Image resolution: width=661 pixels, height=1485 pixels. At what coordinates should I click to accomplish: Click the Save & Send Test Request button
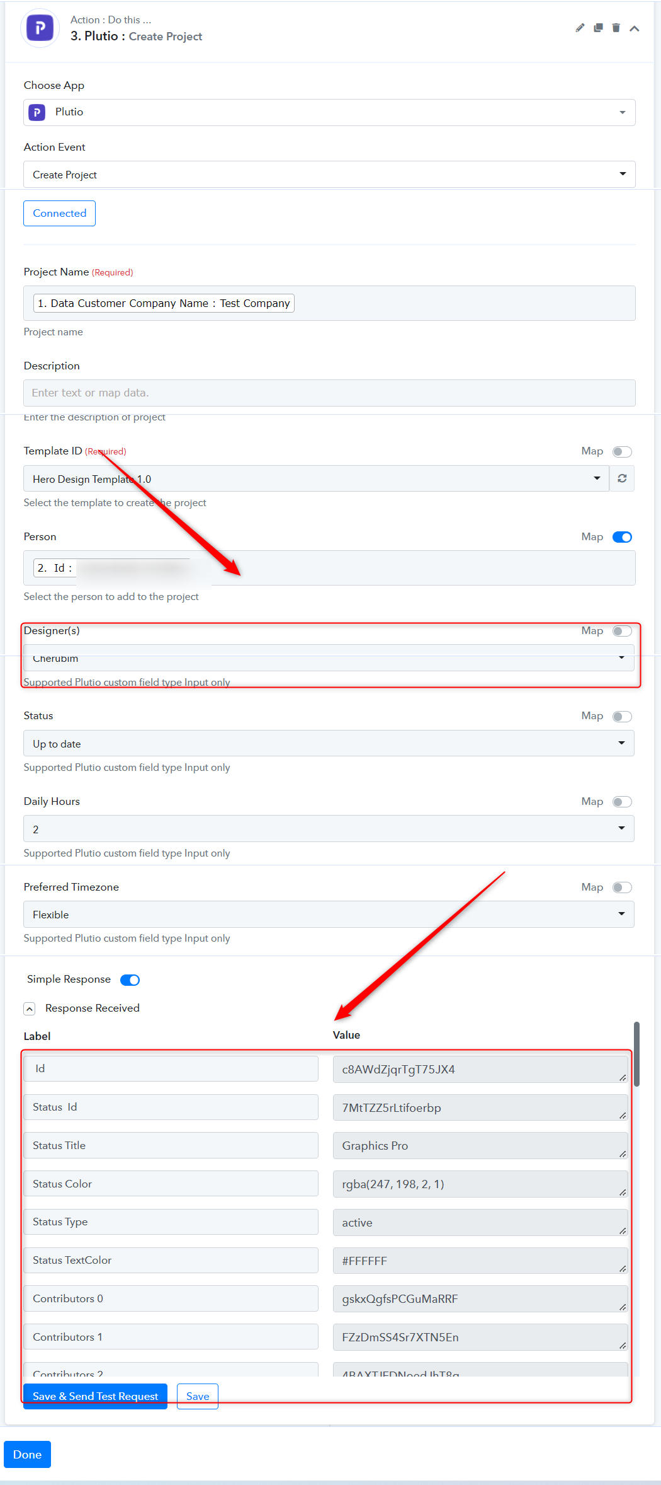pos(95,1396)
